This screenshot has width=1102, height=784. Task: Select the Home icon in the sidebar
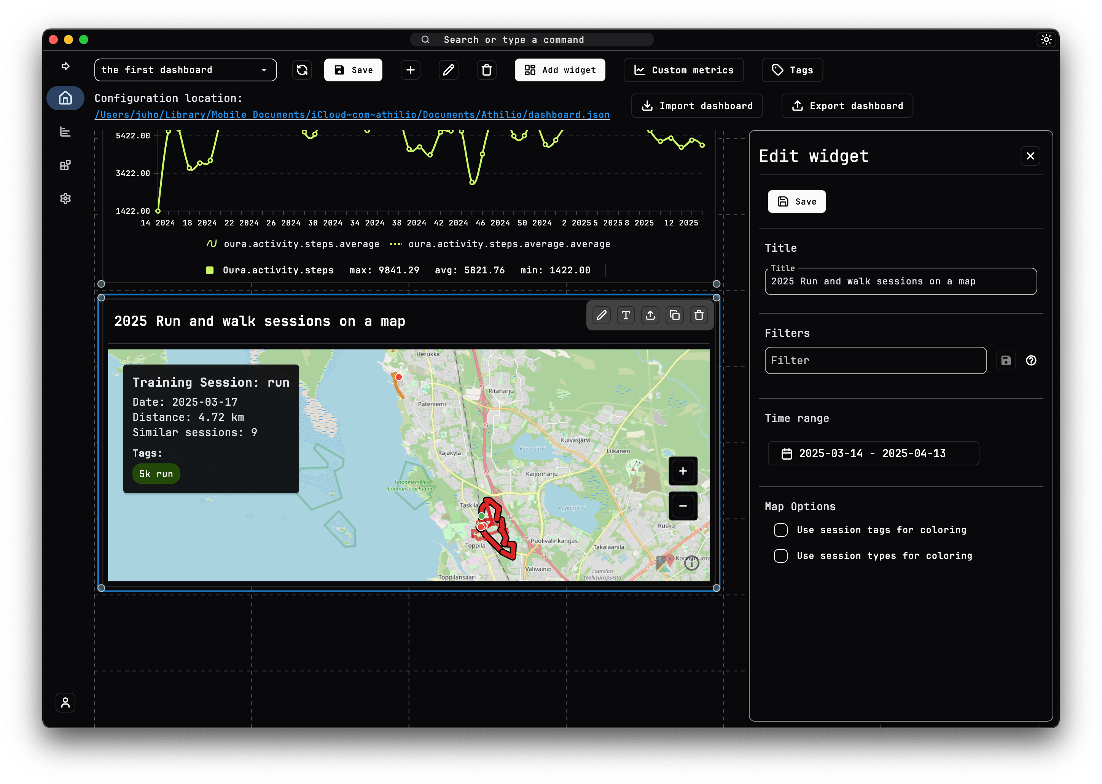click(65, 98)
